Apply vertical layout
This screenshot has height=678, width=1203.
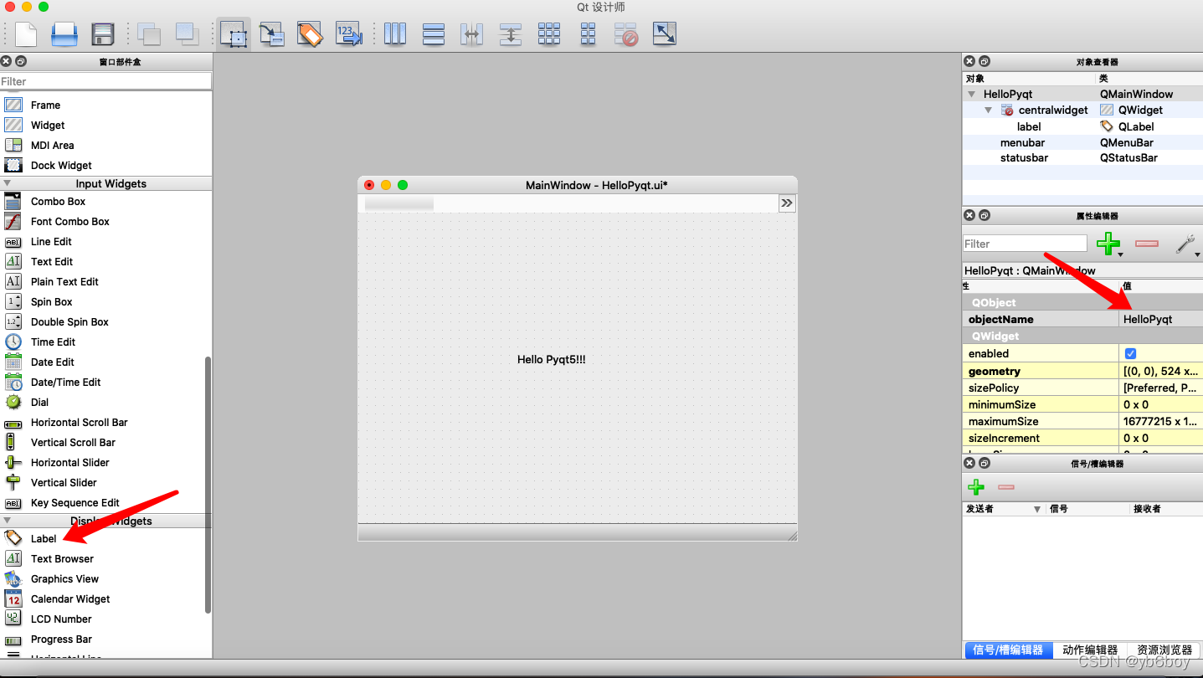(x=434, y=33)
